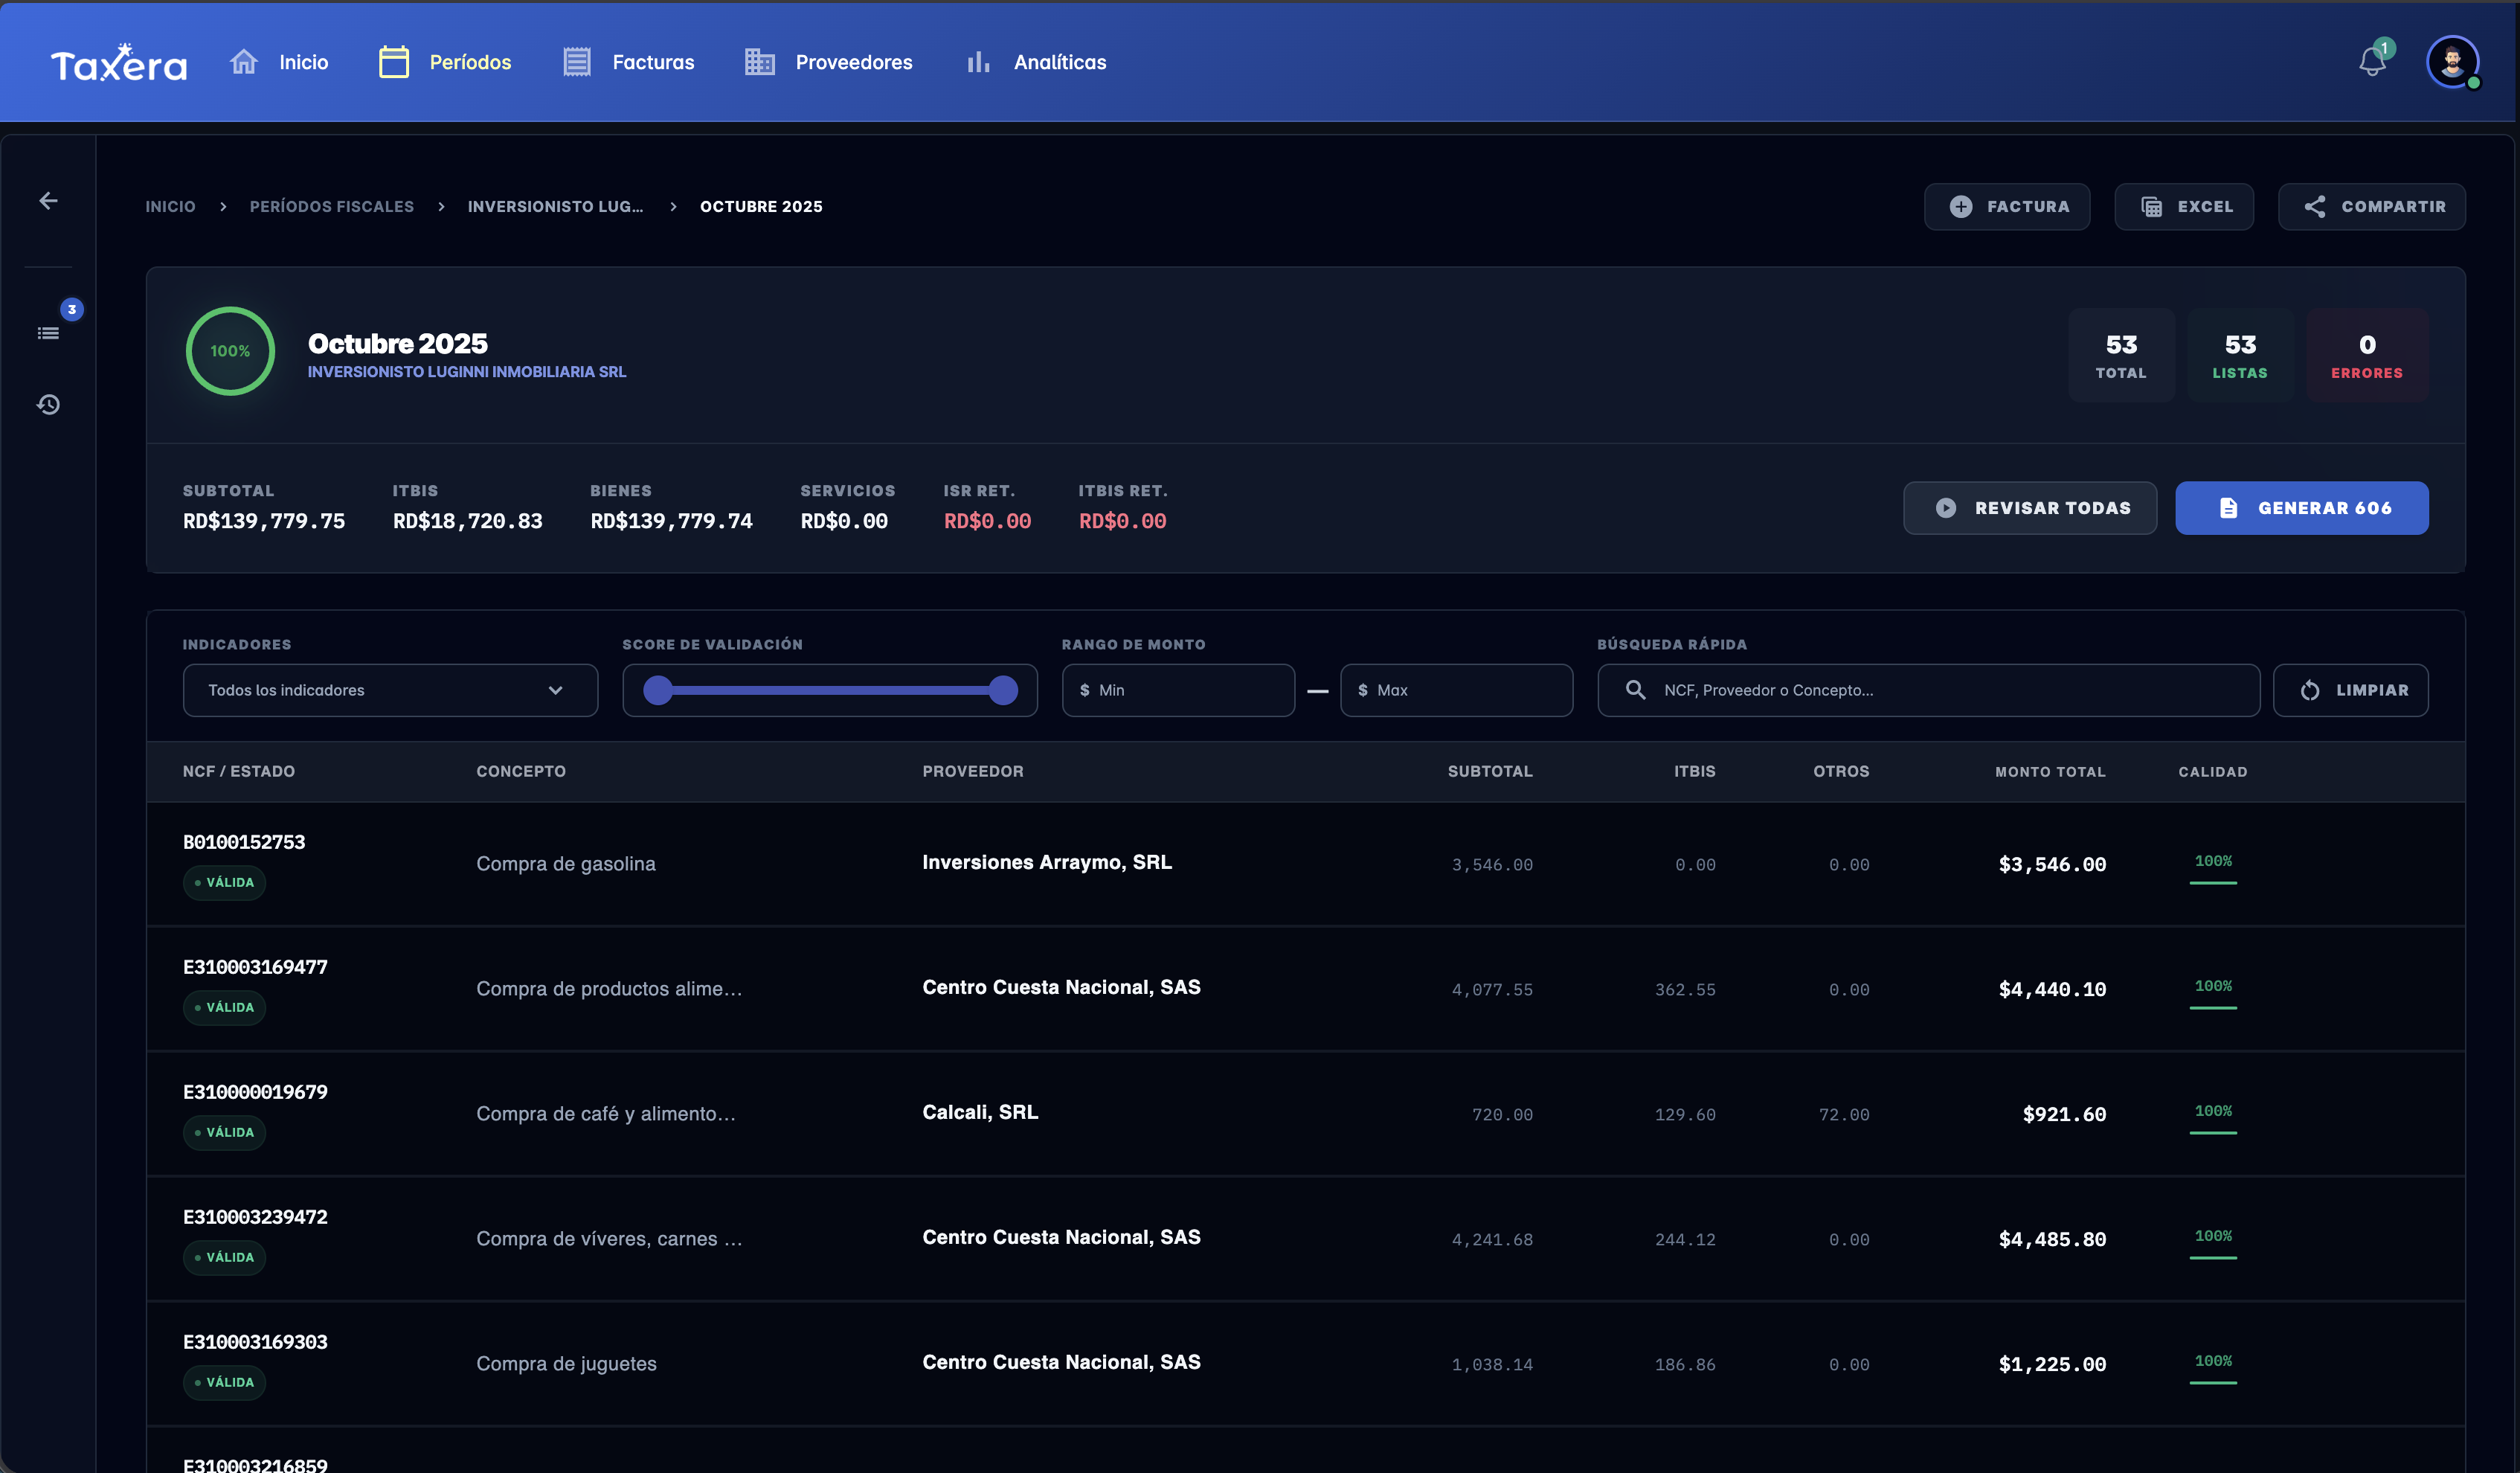Select Analíticas in top navigation
The width and height of the screenshot is (2520, 1473).
(1060, 62)
